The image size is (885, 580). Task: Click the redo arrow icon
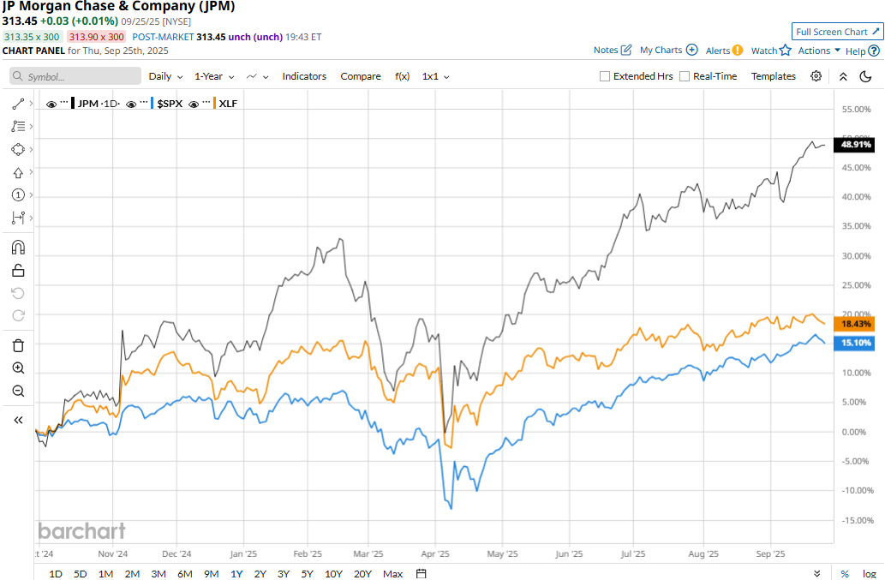(x=18, y=316)
